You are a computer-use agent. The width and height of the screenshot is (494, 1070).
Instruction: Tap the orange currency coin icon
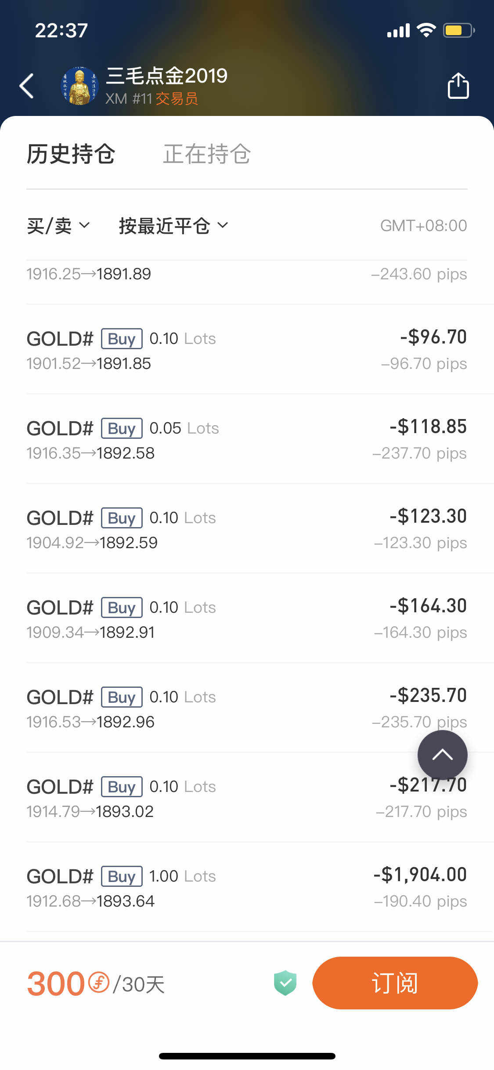click(x=99, y=982)
